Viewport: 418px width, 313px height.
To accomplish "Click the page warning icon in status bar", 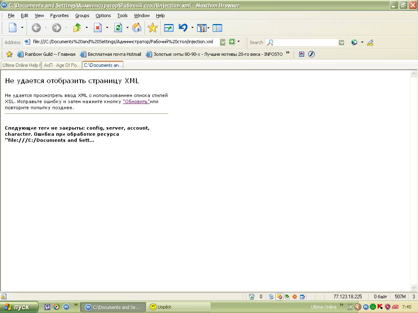I will click(3, 297).
